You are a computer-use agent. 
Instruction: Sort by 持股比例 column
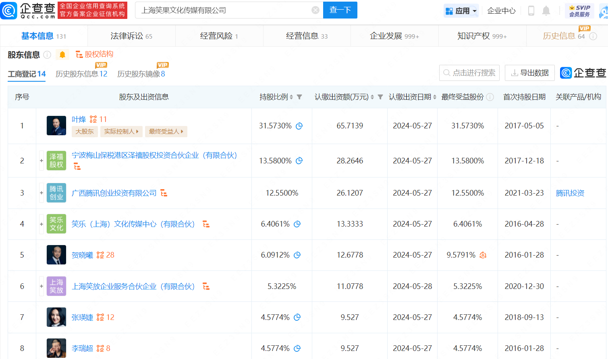tap(291, 97)
